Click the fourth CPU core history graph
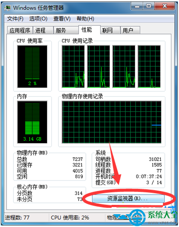The width and height of the screenshot is (179, 227). [149, 67]
